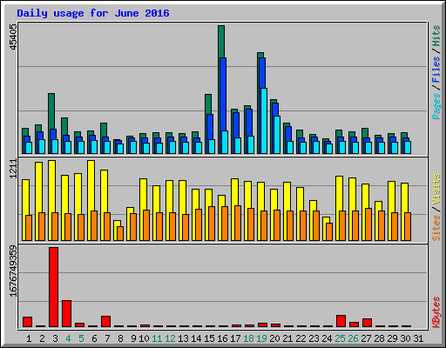Click the yellow Visits legend label
This screenshot has height=348, width=446.
(x=436, y=190)
